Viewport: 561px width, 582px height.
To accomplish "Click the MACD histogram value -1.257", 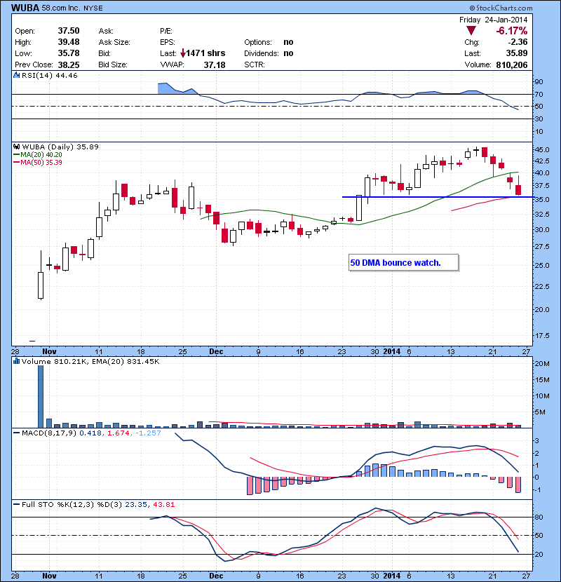I will pyautogui.click(x=148, y=433).
